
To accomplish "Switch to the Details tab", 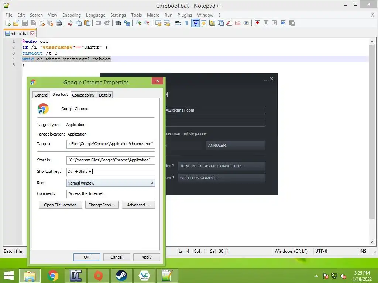I will (x=105, y=95).
